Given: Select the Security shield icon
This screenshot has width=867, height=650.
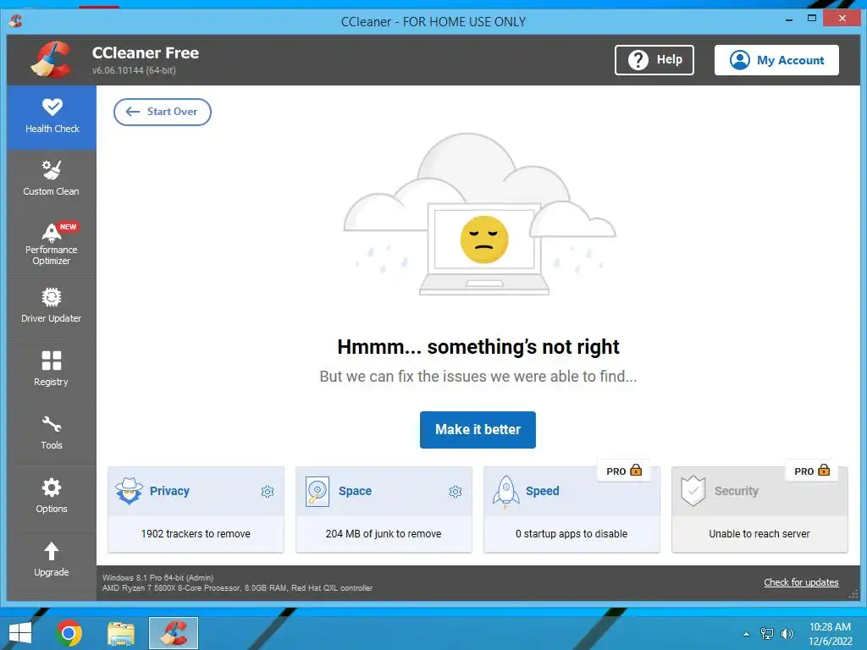Looking at the screenshot, I should pyautogui.click(x=693, y=491).
